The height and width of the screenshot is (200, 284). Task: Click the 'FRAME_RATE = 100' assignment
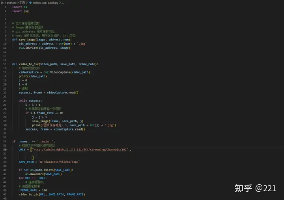point(34,191)
